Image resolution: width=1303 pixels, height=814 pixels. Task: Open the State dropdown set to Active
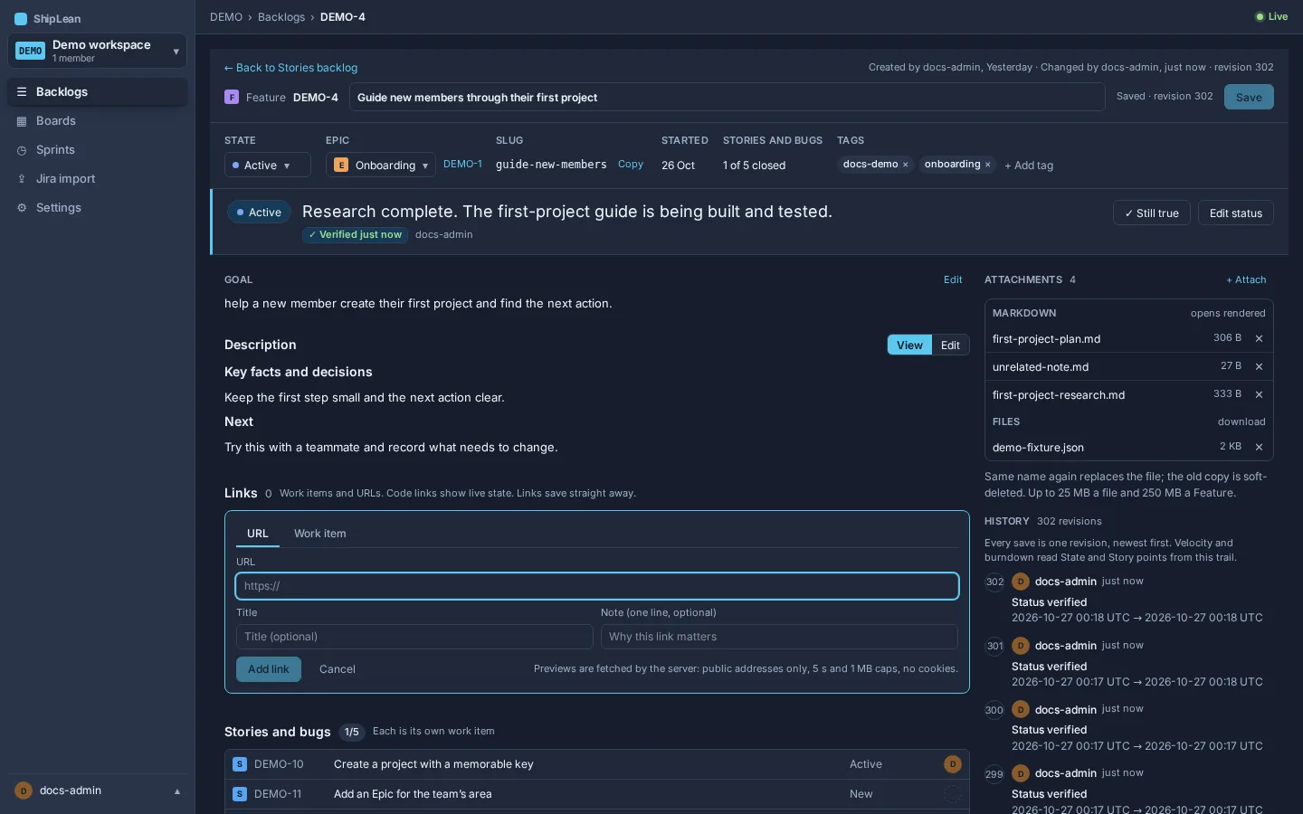point(267,165)
